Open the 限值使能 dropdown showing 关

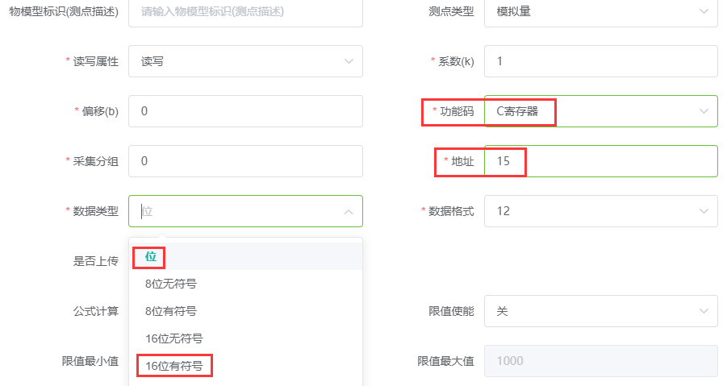(x=601, y=311)
